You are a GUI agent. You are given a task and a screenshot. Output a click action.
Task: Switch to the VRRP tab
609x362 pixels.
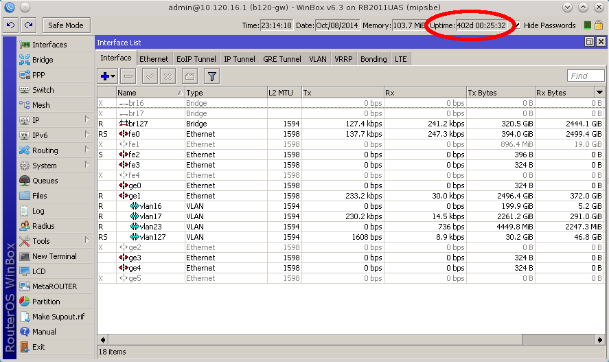[x=344, y=59]
